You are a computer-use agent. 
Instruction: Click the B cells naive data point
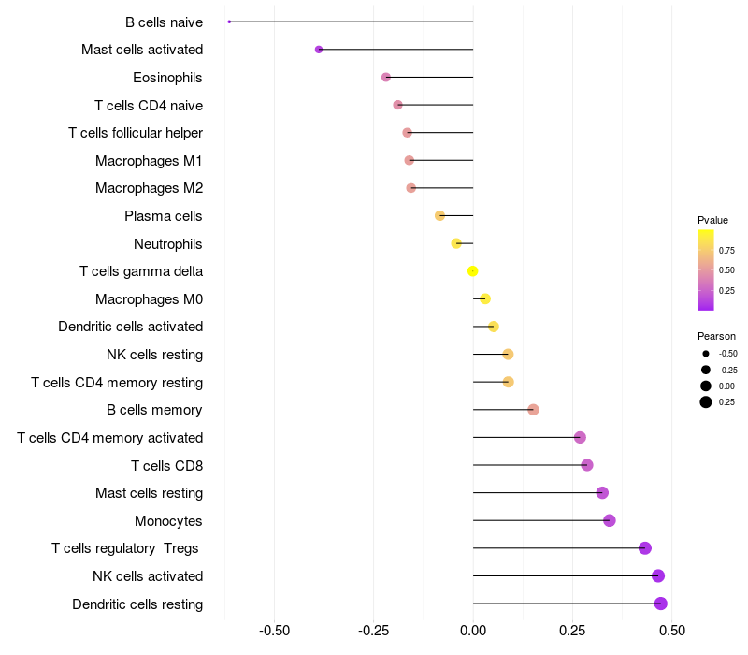tap(229, 22)
